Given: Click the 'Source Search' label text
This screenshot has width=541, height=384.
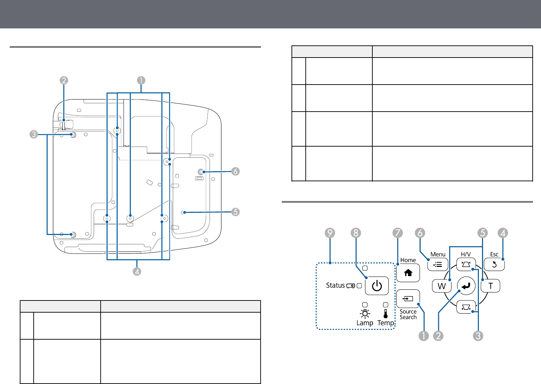Looking at the screenshot, I should coord(408,314).
